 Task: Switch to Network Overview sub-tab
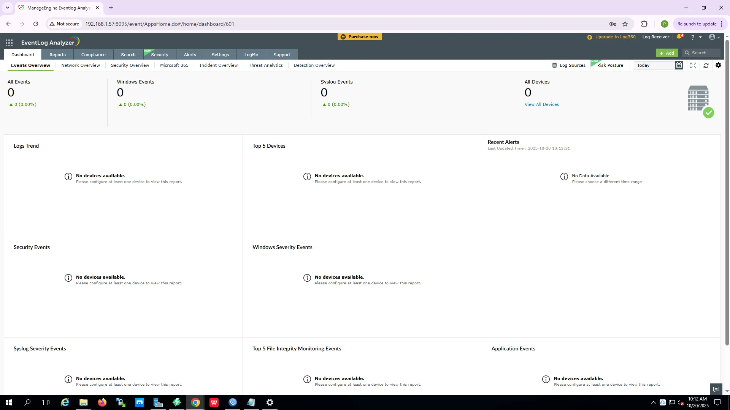(x=81, y=65)
